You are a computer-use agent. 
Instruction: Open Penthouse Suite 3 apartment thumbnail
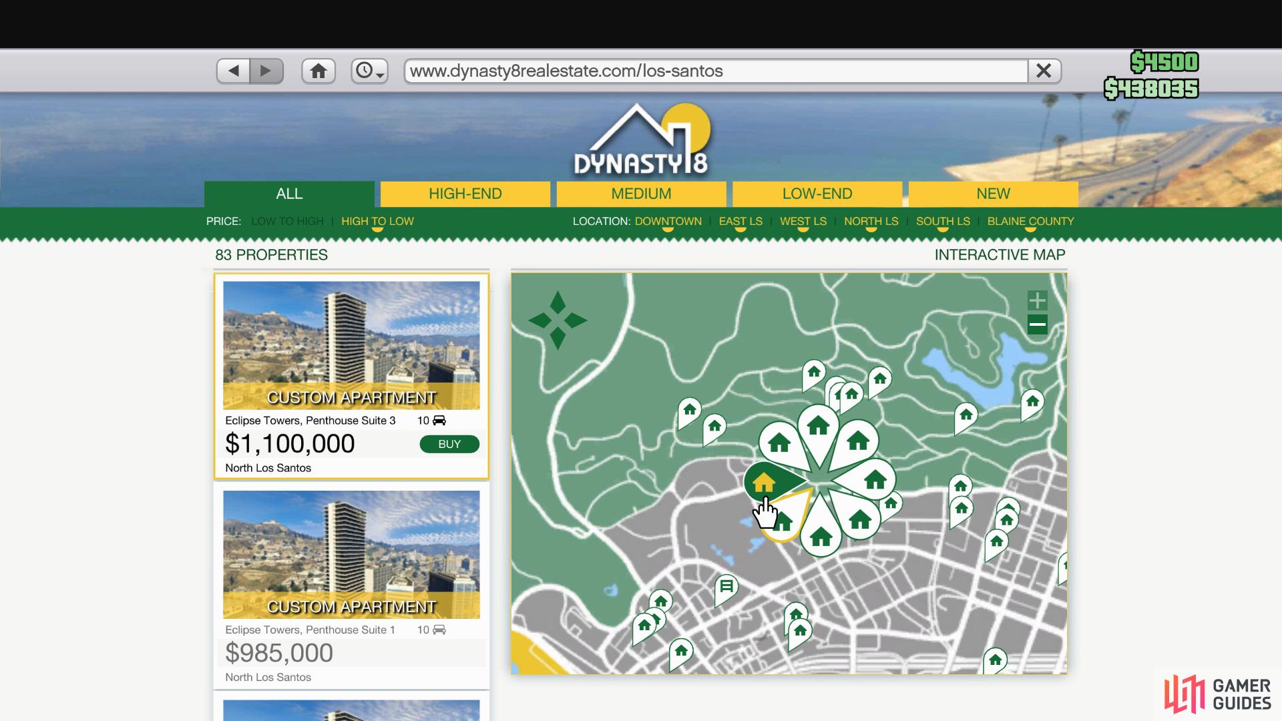point(351,345)
